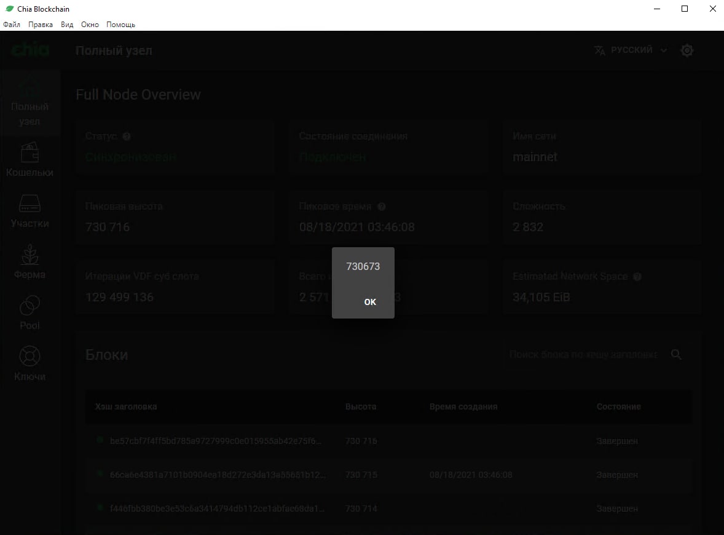Click help icon beside Estimated Network Space
724x535 pixels.
[x=637, y=277]
